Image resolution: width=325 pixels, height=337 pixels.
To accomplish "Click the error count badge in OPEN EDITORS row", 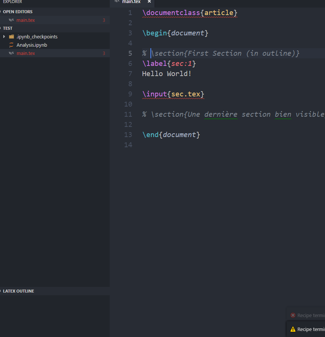I will coord(104,20).
